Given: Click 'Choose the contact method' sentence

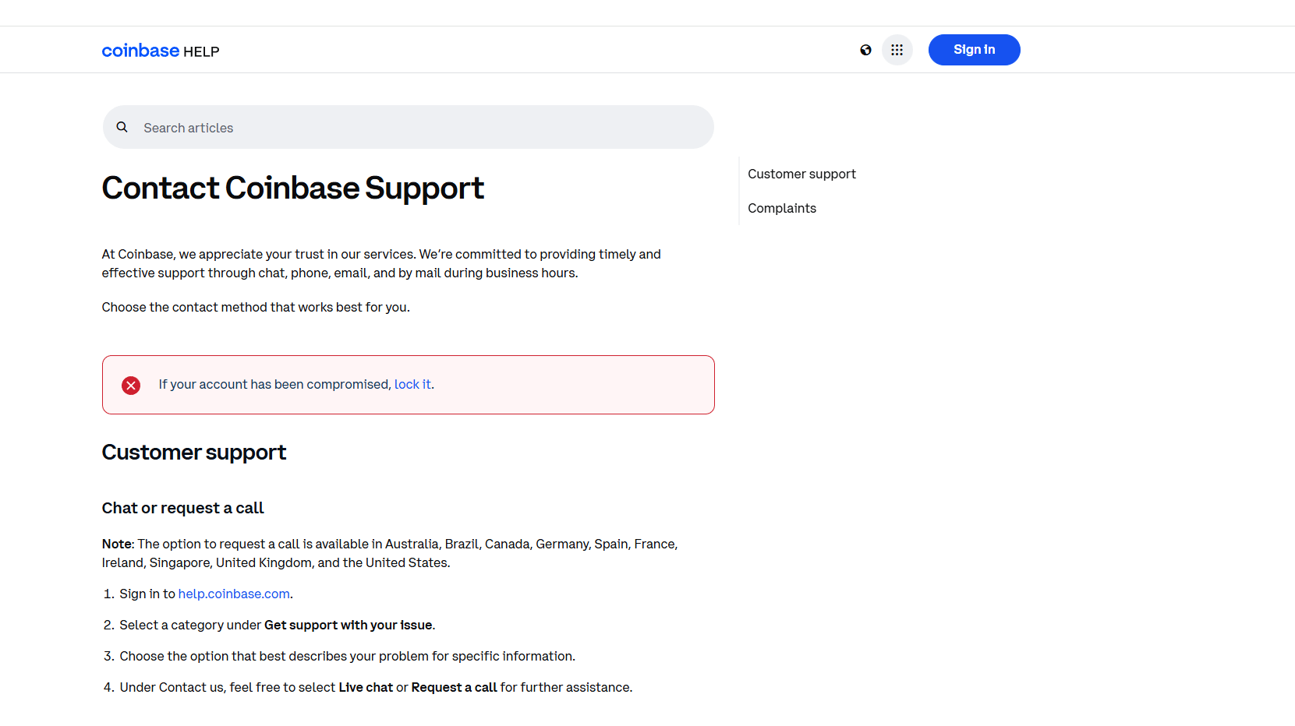Looking at the screenshot, I should tap(256, 307).
